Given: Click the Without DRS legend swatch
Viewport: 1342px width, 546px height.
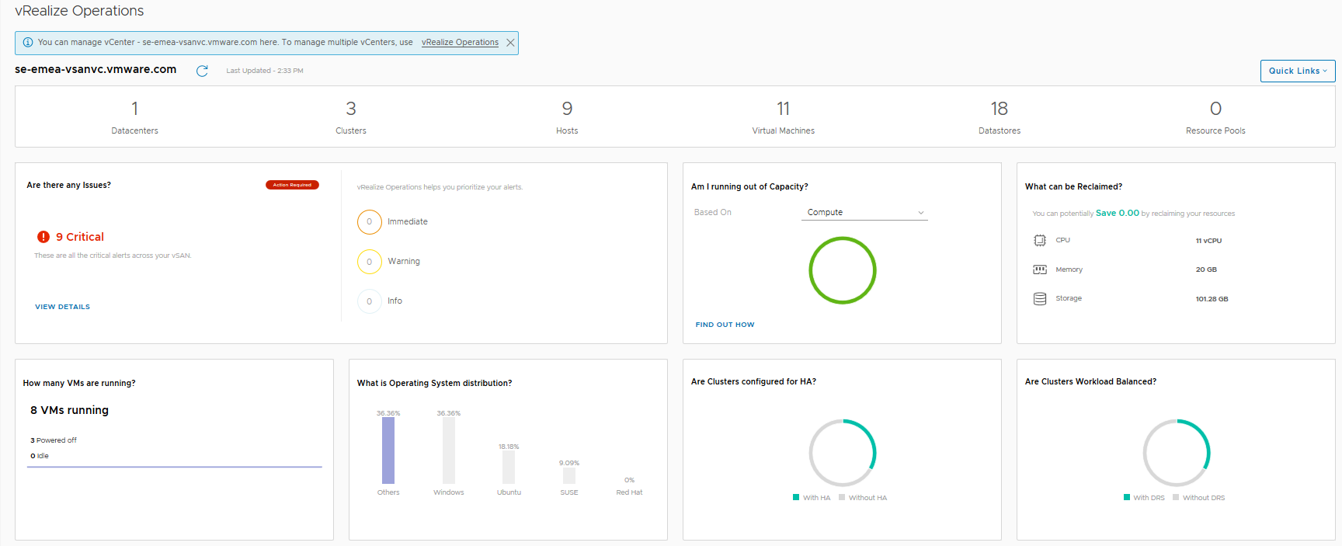Looking at the screenshot, I should coord(1176,497).
